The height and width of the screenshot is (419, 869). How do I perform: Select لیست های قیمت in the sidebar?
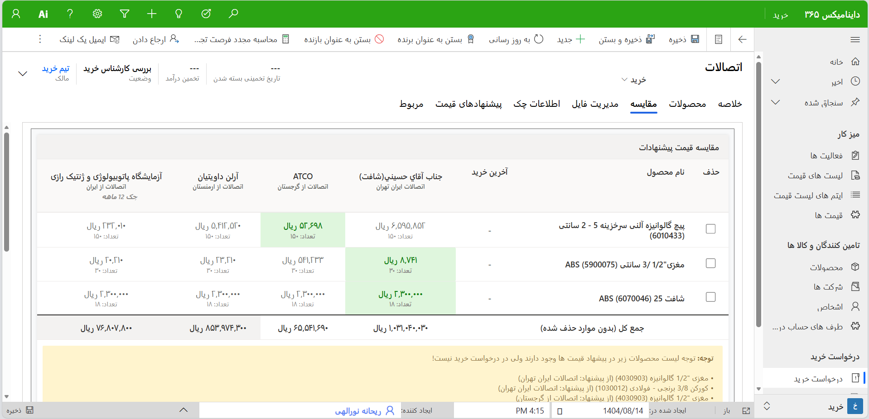point(825,176)
